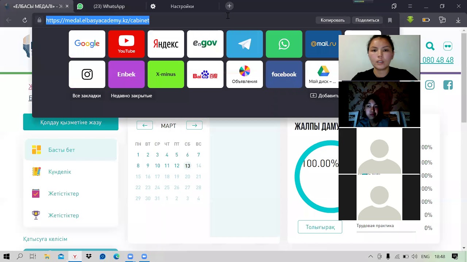The width and height of the screenshot is (467, 262).
Task: Open the Басты бет sidebar item
Action: (71, 150)
